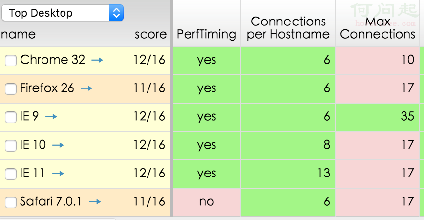424x220 pixels.
Task: Click the arrow icon next to IE 9
Action: (51, 117)
